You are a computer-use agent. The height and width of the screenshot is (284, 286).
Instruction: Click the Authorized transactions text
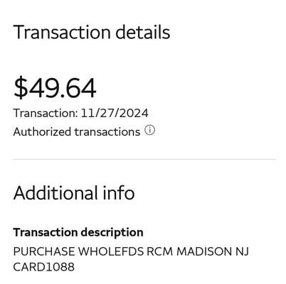tap(77, 132)
